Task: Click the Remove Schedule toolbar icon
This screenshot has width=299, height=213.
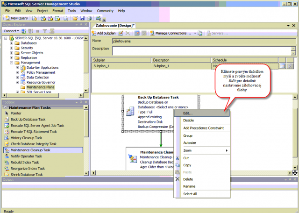Action: point(144,33)
